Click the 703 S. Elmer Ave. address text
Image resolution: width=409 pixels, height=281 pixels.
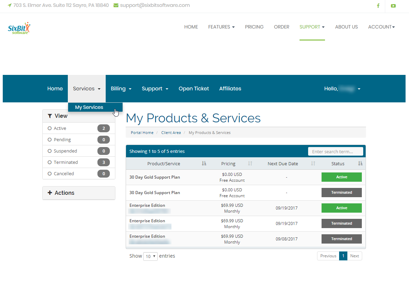pyautogui.click(x=61, y=5)
